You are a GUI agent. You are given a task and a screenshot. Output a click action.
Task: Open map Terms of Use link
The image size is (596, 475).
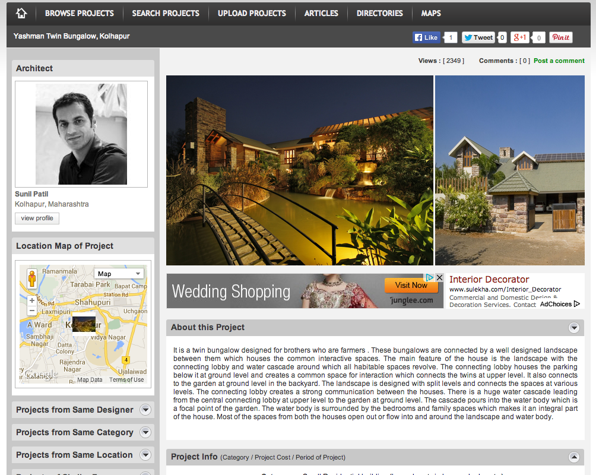pos(126,379)
